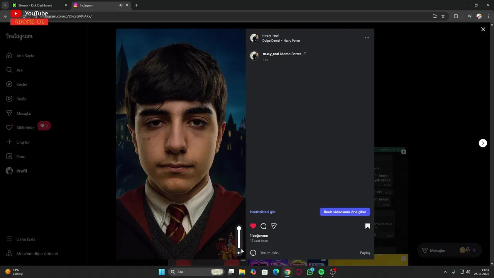Show hidden system tray icons

pyautogui.click(x=445, y=272)
